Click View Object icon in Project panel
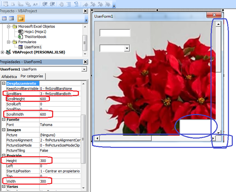Screen dimensions: 236x192 (11, 18)
